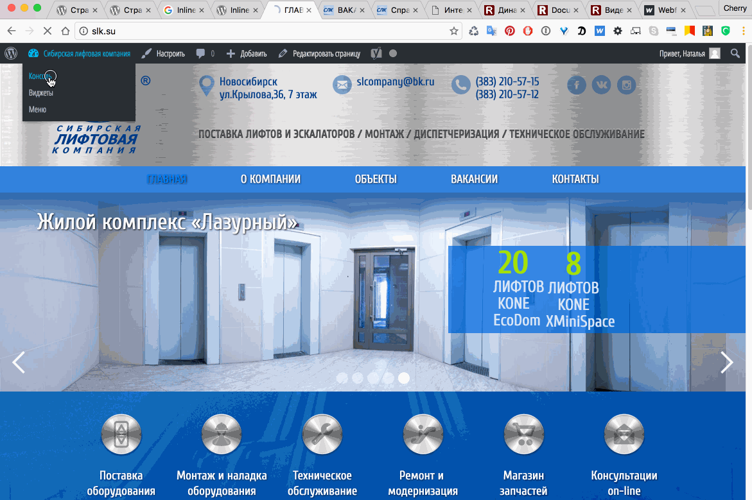Click the gear extension icon in Chrome toolbar
752x500 pixels.
tap(618, 31)
